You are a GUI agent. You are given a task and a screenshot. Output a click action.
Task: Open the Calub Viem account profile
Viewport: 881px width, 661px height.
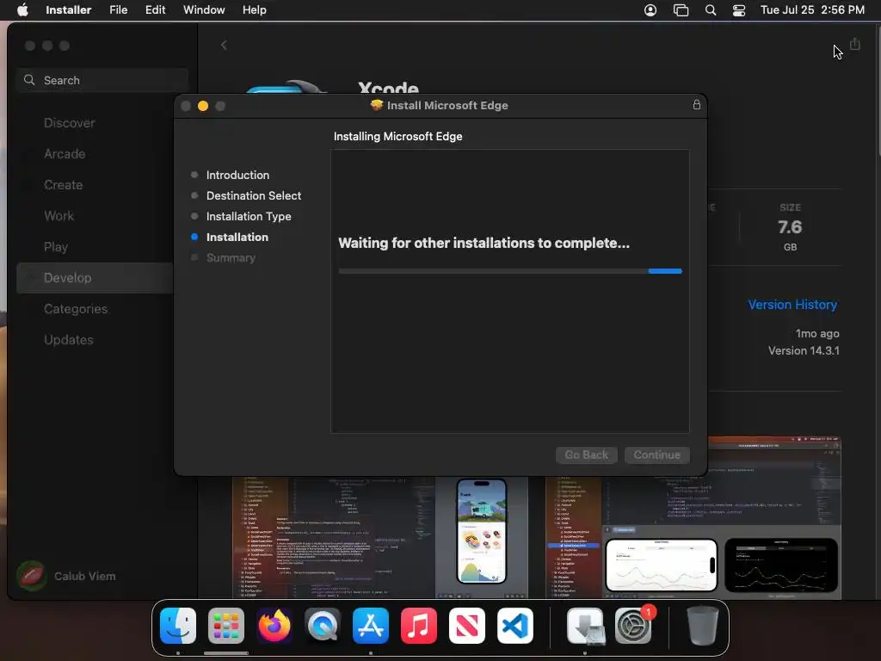[84, 576]
